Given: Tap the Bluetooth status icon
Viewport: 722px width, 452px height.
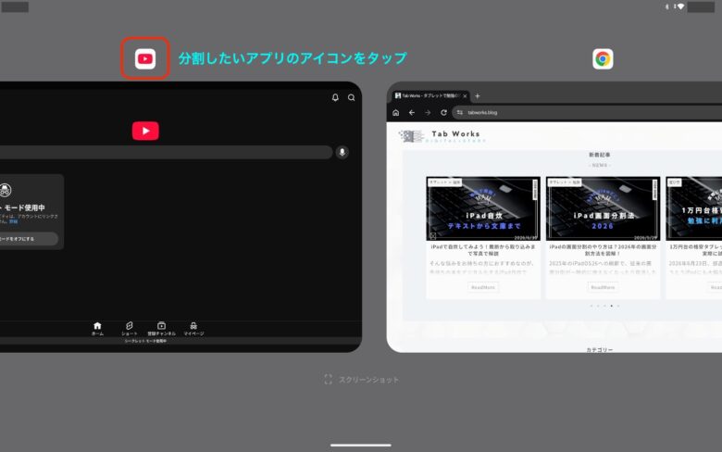Looking at the screenshot, I should point(667,6).
